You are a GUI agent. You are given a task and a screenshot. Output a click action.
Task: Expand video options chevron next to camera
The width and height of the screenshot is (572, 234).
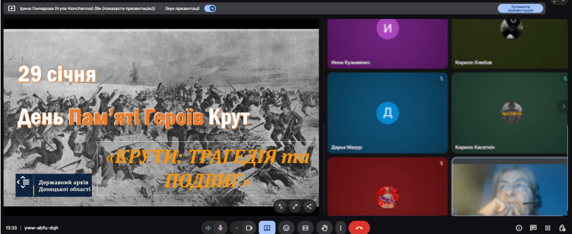coord(237,228)
